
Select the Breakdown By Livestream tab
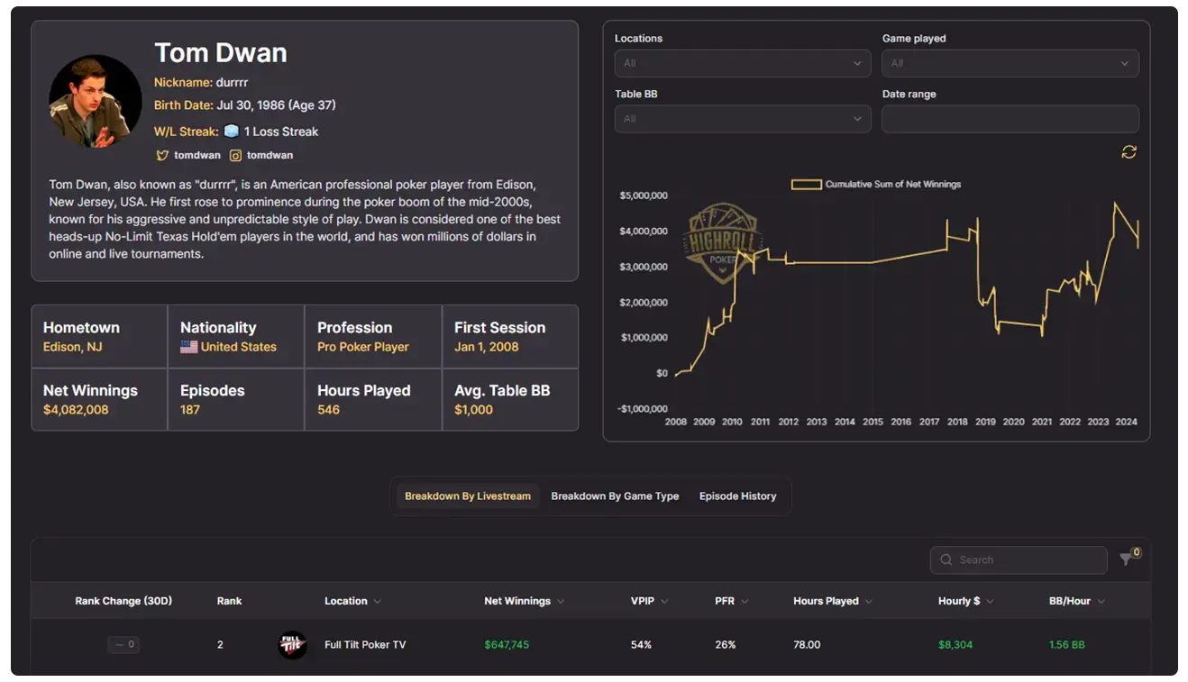point(467,496)
